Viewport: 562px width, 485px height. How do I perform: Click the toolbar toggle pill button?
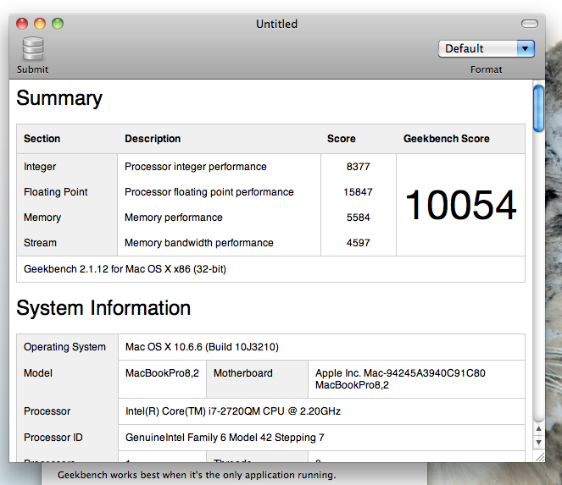(530, 24)
